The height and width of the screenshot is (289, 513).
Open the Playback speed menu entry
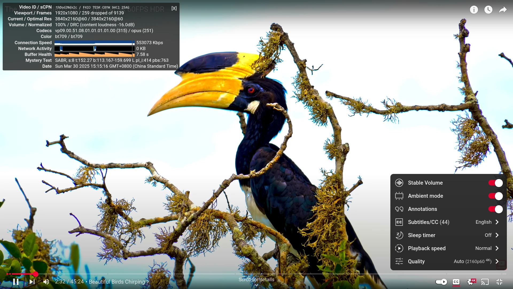tap(448, 248)
